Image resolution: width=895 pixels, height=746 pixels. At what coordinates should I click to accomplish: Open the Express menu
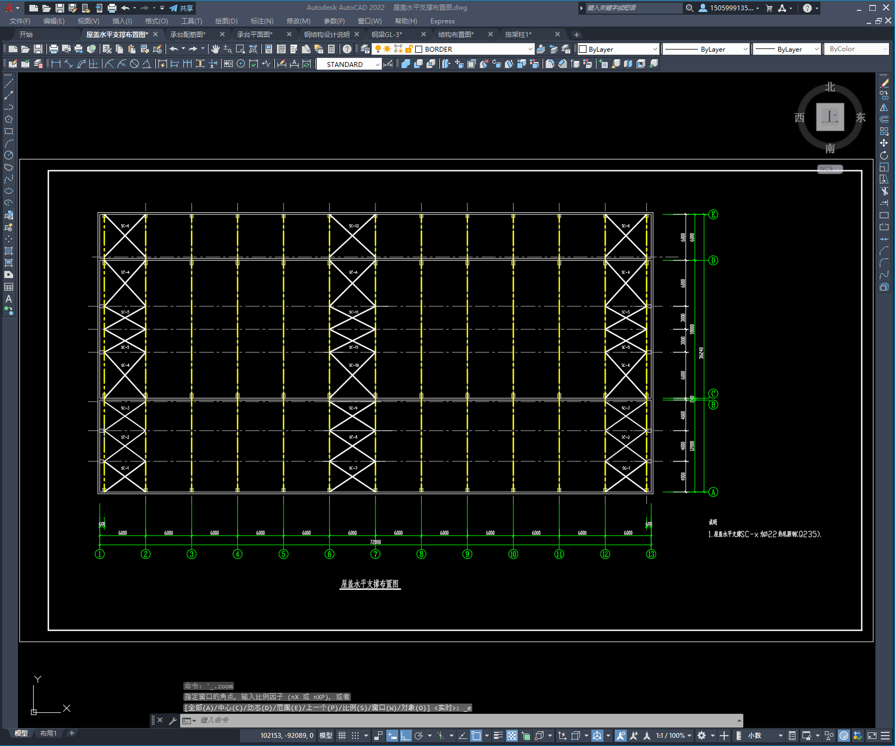(442, 21)
